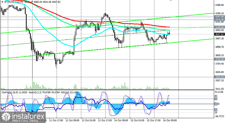225x123 pixels.
Task: Click the OsMA(12,26,9) indicator label
Action: (10, 93)
